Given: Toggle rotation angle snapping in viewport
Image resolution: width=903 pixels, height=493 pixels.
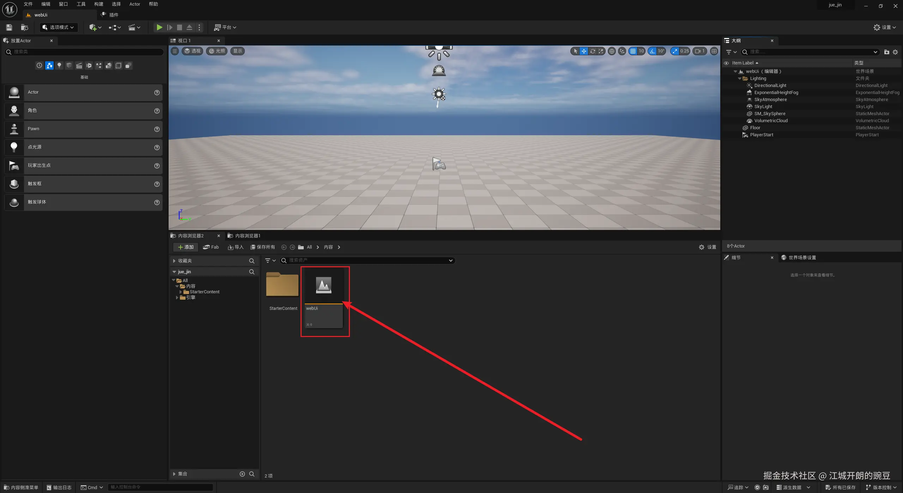Looking at the screenshot, I should click(653, 51).
